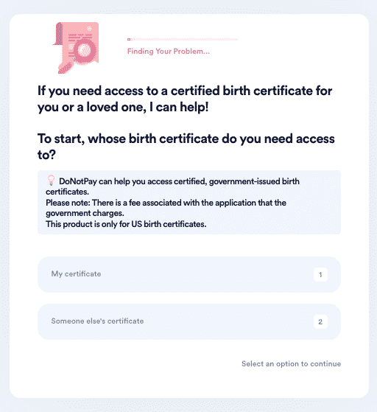Click the Finding Your Problem status text

pyautogui.click(x=169, y=52)
